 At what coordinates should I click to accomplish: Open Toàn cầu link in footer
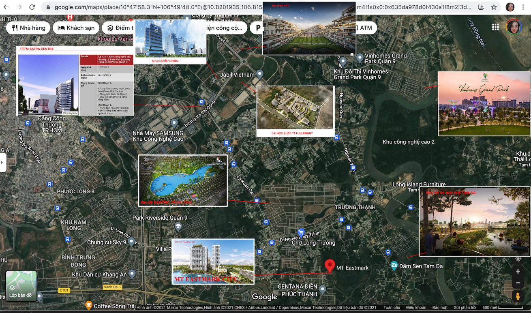tap(392, 308)
